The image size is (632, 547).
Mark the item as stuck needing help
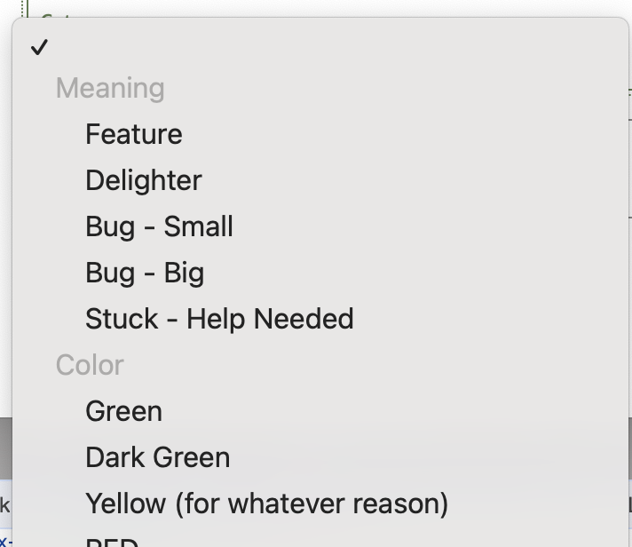(x=219, y=319)
